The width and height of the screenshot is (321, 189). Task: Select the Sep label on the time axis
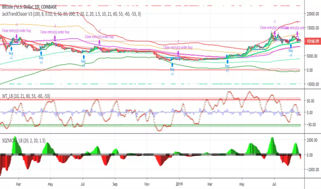pos(115,184)
